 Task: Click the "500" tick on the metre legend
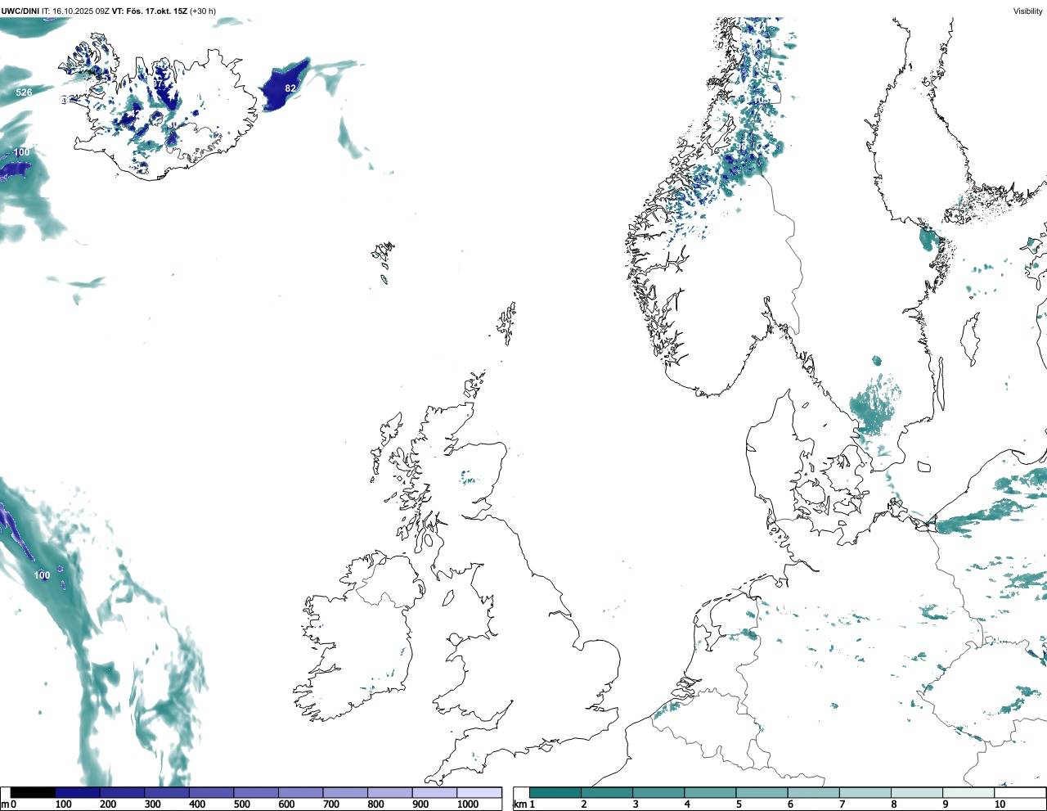click(241, 804)
